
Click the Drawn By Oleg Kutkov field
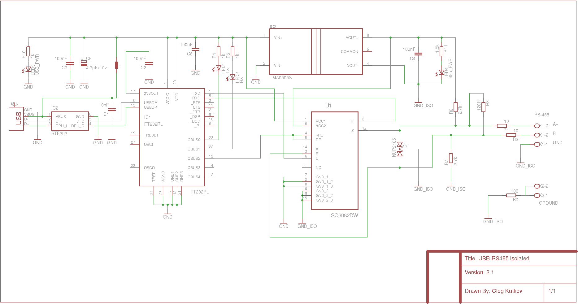click(493, 291)
